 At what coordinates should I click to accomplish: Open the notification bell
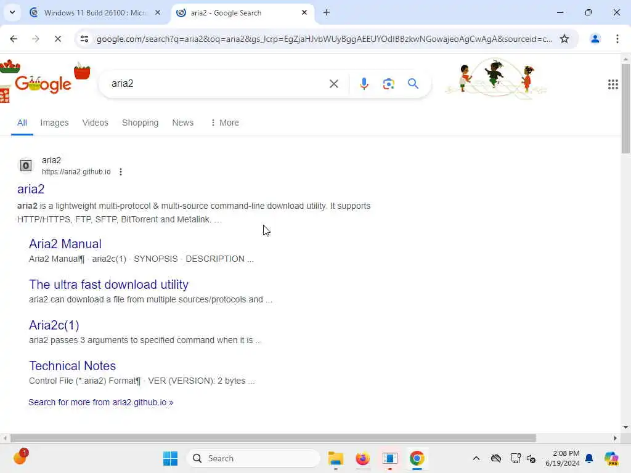point(589,458)
